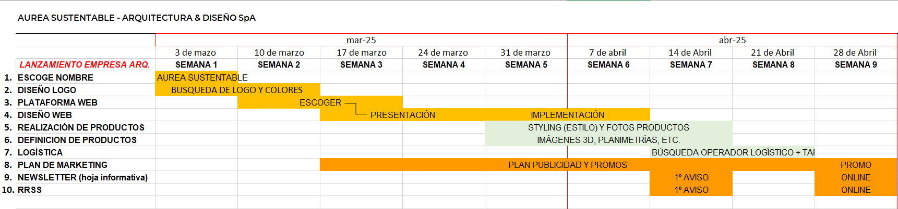Viewport: 898px width, 209px height.
Task: Click the ESCOGER yellow cell
Action: [320, 102]
